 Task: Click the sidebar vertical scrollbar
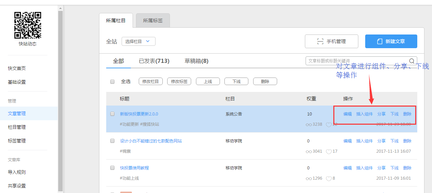[61, 99]
